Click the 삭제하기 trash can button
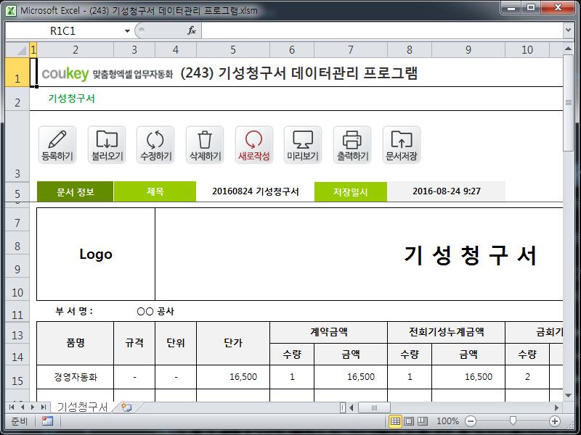 (205, 145)
